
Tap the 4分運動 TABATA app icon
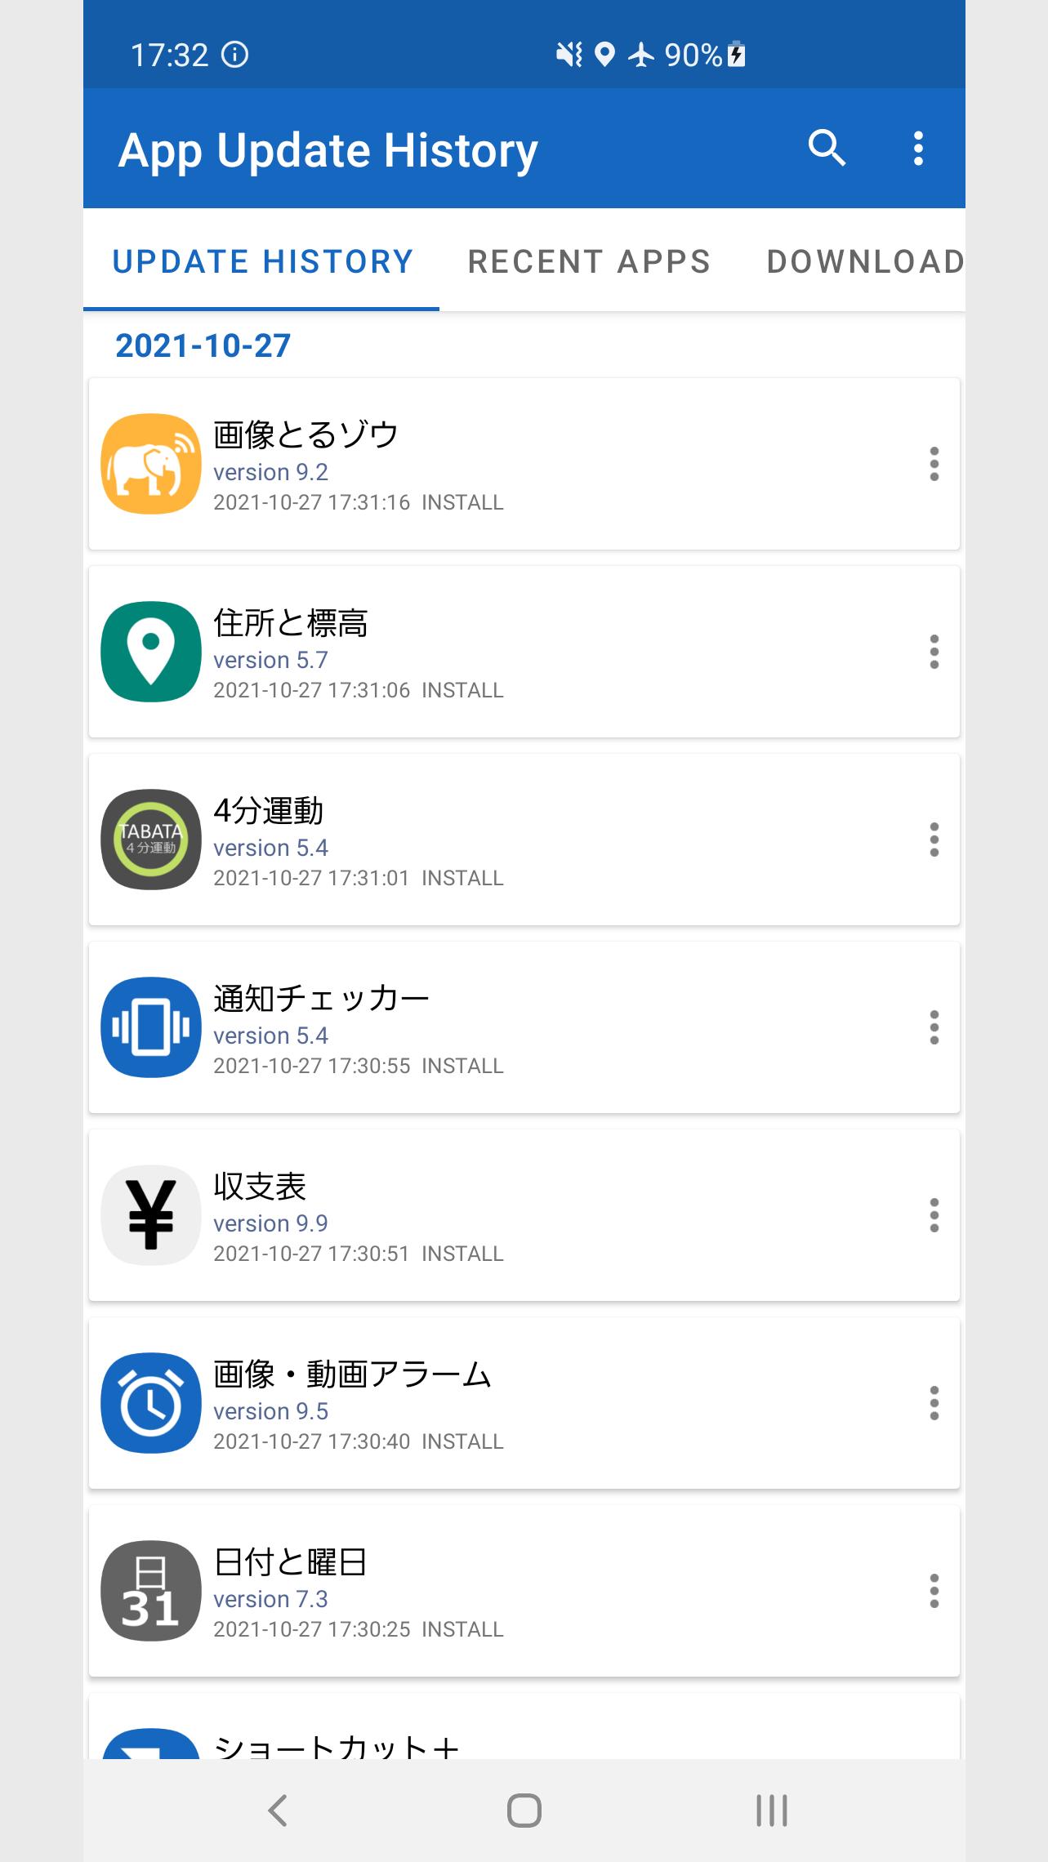tap(151, 840)
